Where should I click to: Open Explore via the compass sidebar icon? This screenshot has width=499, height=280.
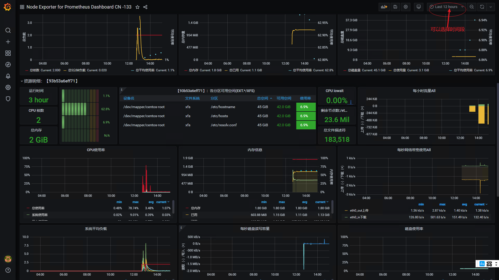tap(8, 65)
